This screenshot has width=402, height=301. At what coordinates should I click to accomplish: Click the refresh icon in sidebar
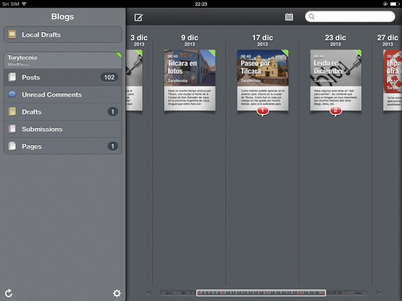[x=9, y=293]
